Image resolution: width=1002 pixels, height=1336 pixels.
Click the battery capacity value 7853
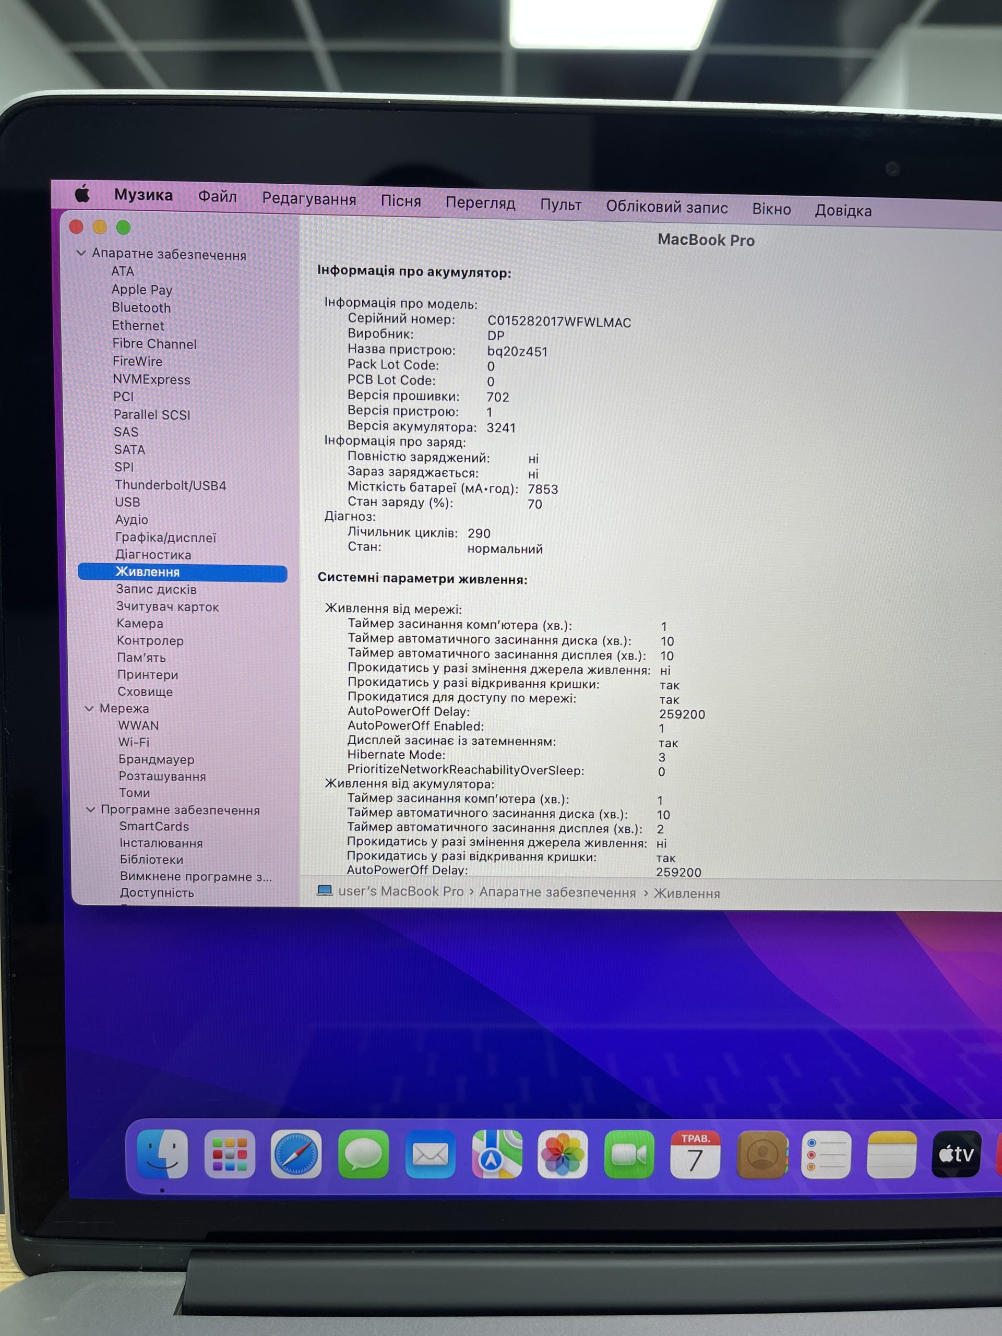(543, 489)
